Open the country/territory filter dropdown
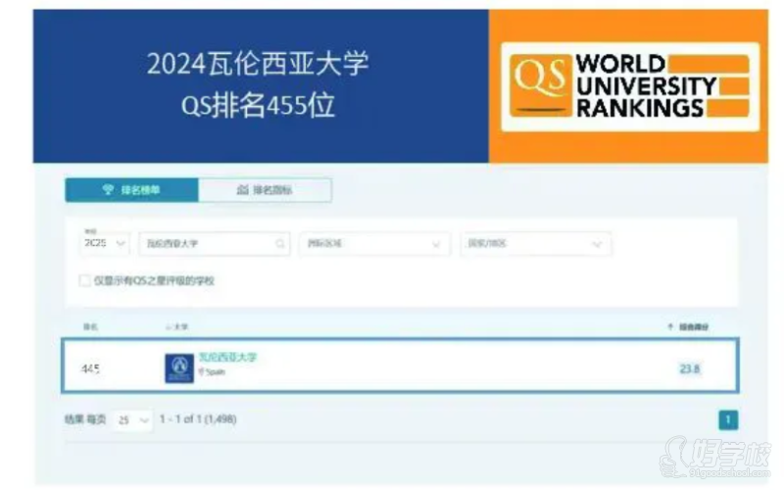784x490 pixels. pos(535,243)
